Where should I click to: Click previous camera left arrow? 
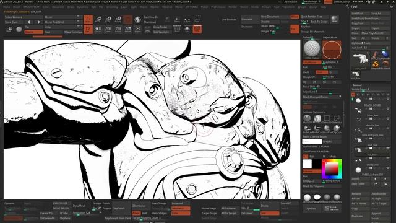pyautogui.click(x=28, y=22)
